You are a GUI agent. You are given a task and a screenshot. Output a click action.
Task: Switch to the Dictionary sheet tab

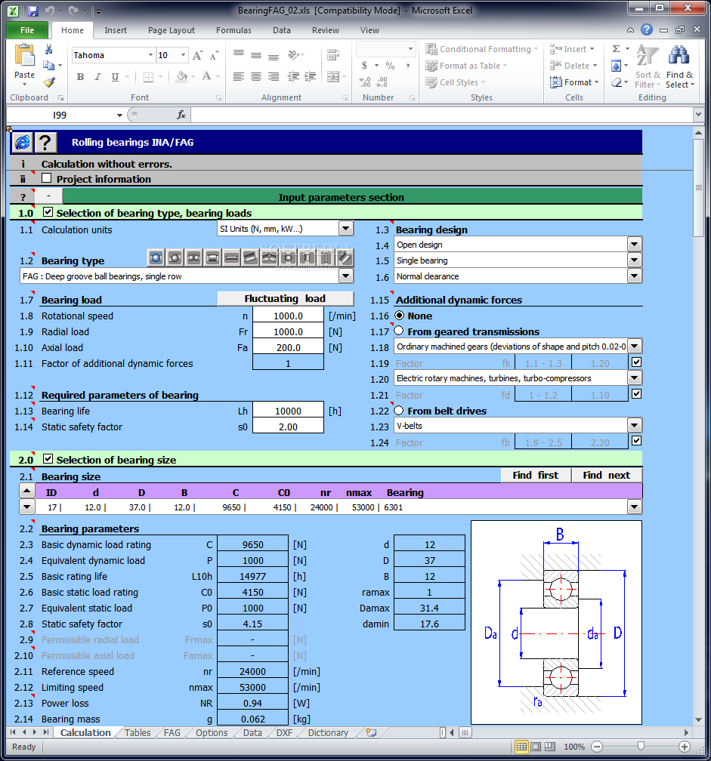tap(329, 733)
